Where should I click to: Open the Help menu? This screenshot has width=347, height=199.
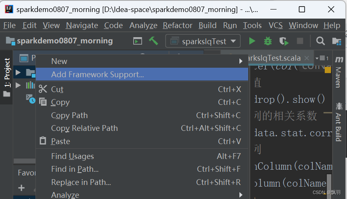click(x=332, y=25)
